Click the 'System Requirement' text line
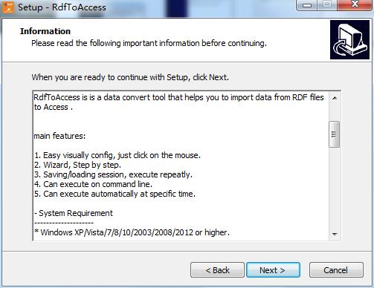The width and height of the screenshot is (374, 288). [x=74, y=213]
